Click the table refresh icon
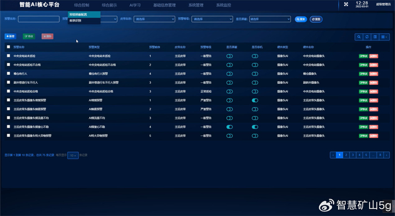The height and width of the screenshot is (216, 395). click(x=367, y=37)
